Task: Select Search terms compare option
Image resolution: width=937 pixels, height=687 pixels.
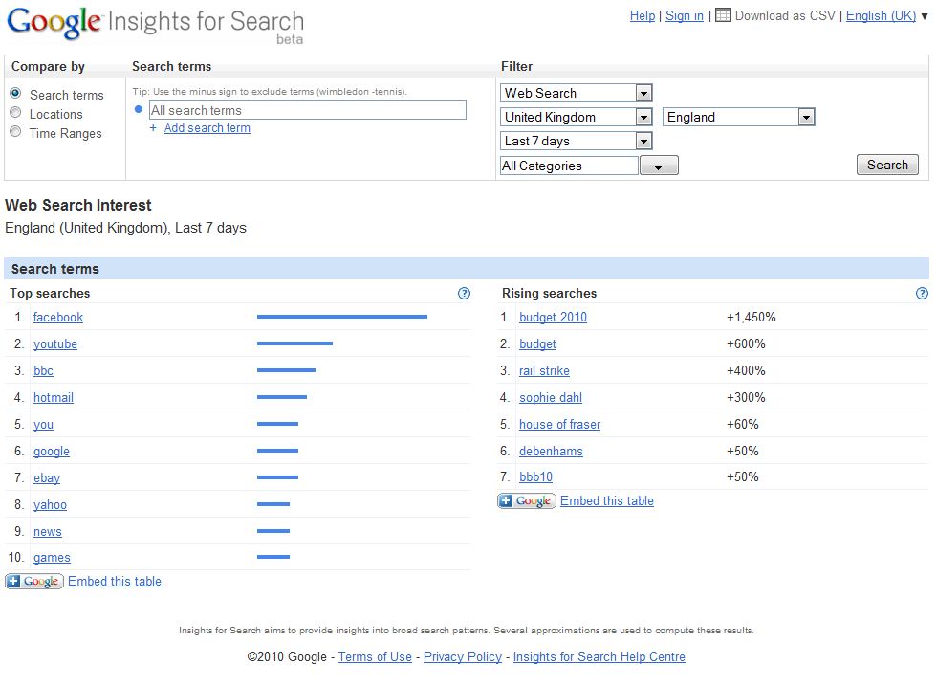Action: tap(15, 93)
